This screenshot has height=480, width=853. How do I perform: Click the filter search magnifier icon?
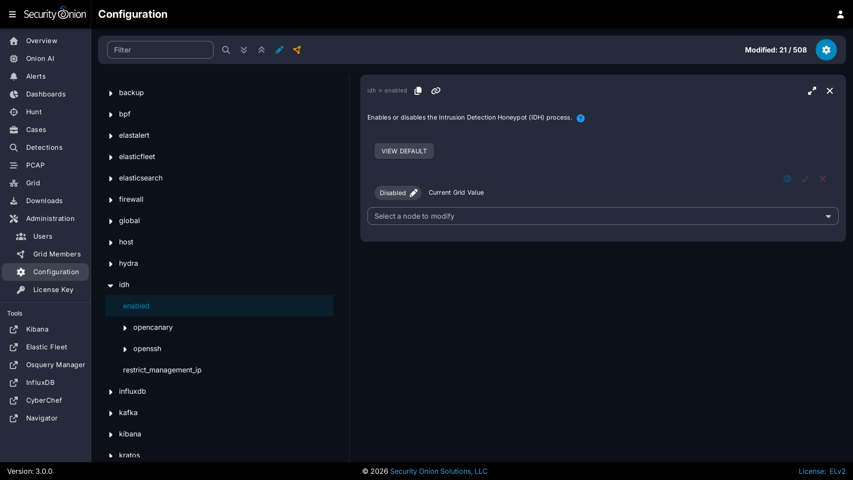coord(226,50)
